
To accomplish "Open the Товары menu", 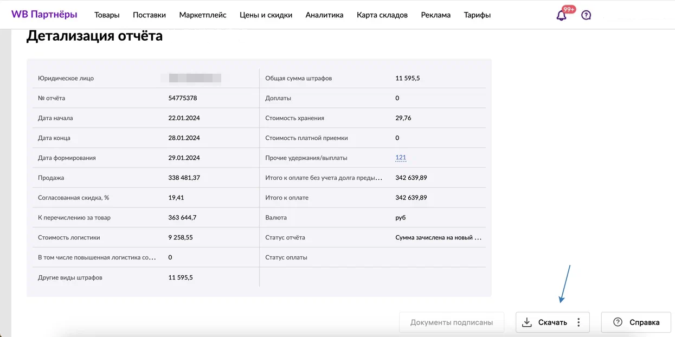I will click(x=107, y=15).
